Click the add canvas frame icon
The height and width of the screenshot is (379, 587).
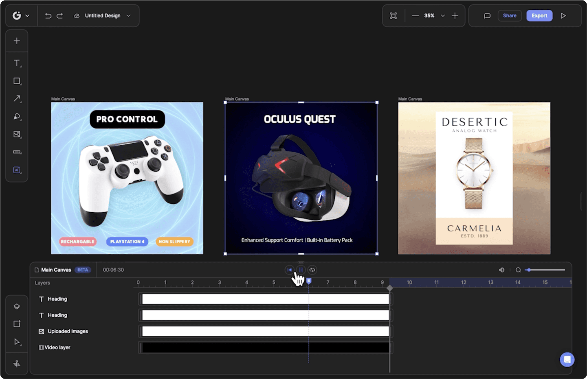tap(17, 324)
